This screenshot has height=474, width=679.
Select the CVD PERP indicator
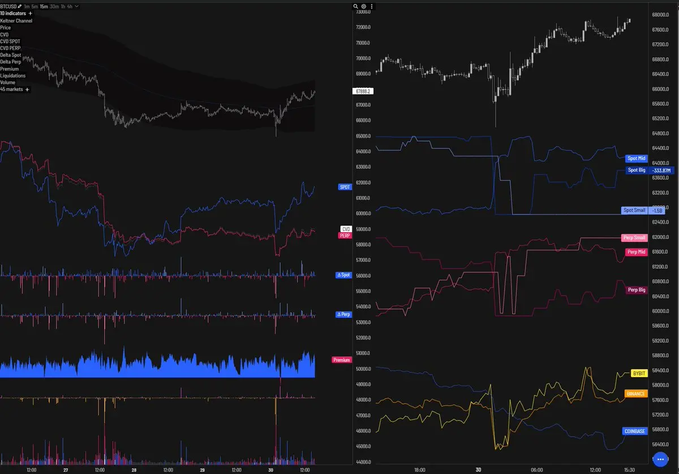(x=10, y=48)
